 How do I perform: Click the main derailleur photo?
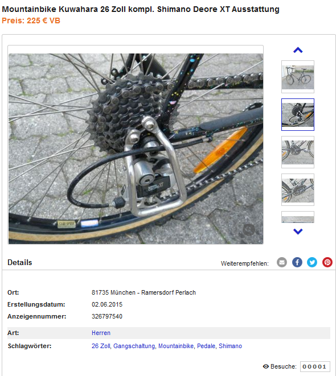point(136,148)
